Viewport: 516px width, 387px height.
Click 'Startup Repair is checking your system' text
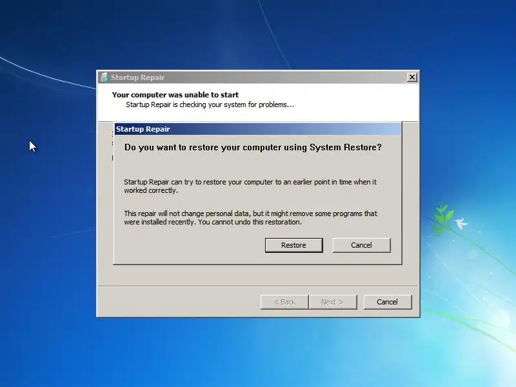click(210, 104)
